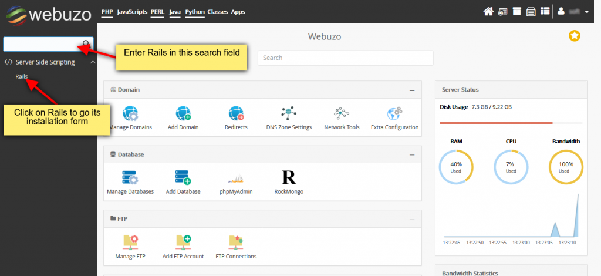The image size is (601, 276).
Task: Click the sidebar search magnifier button
Action: pyautogui.click(x=86, y=44)
